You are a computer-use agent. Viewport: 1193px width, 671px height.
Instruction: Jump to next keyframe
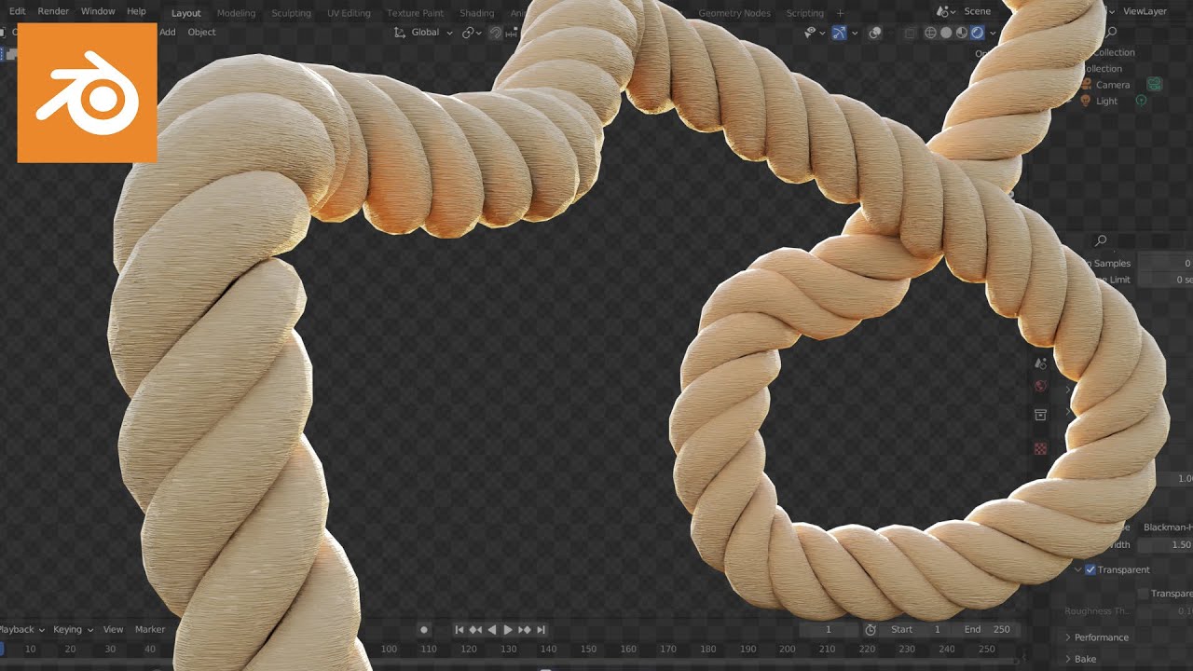click(524, 630)
